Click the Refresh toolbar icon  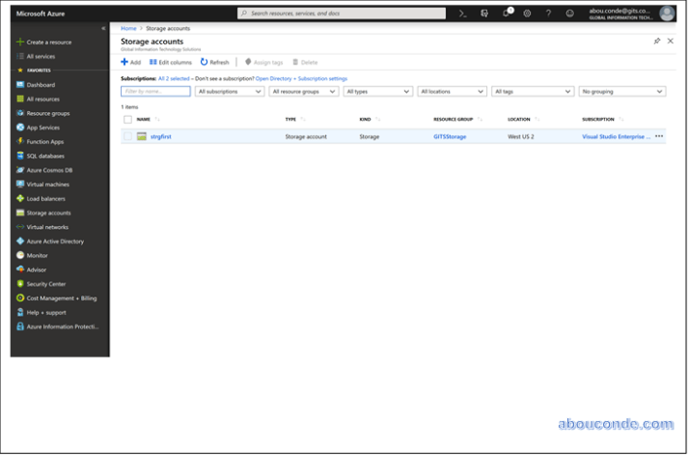(x=215, y=62)
